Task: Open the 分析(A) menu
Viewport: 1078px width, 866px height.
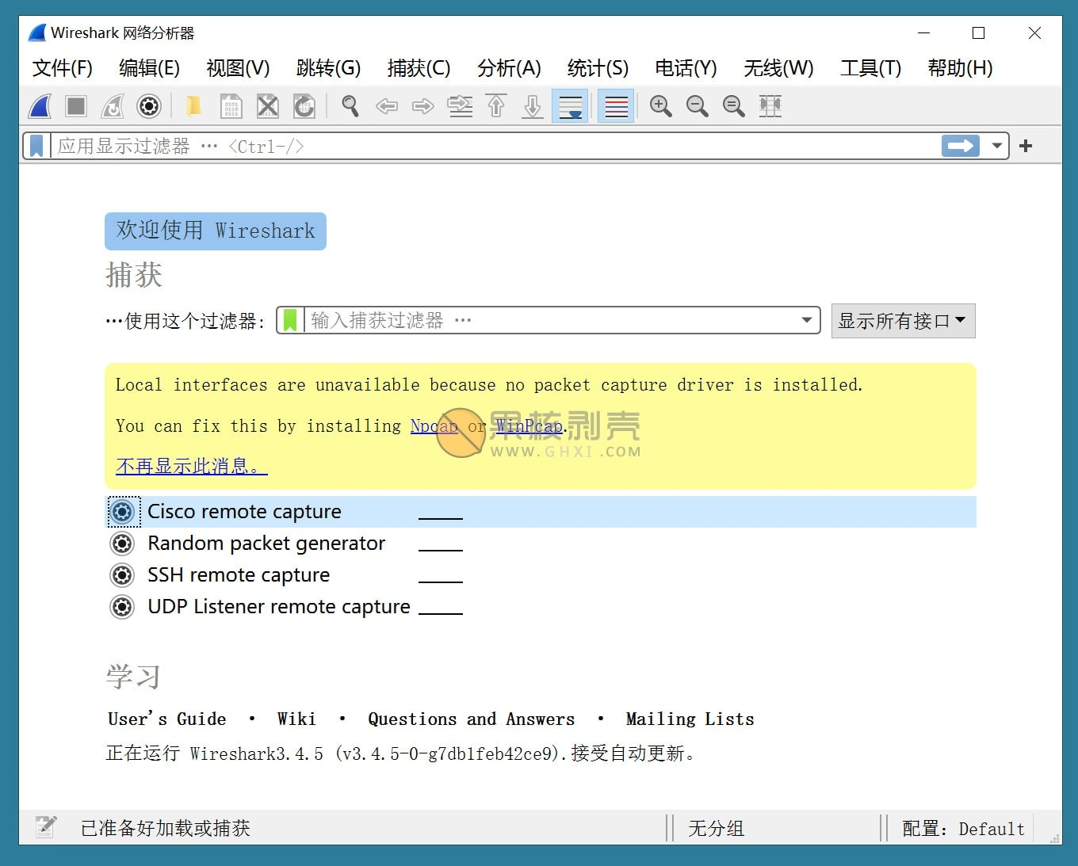Action: click(509, 68)
